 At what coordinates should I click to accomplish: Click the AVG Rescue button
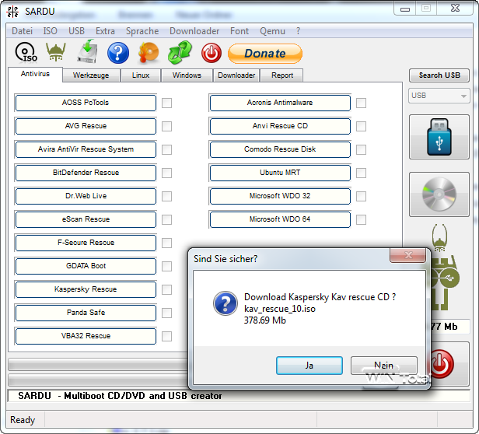86,126
